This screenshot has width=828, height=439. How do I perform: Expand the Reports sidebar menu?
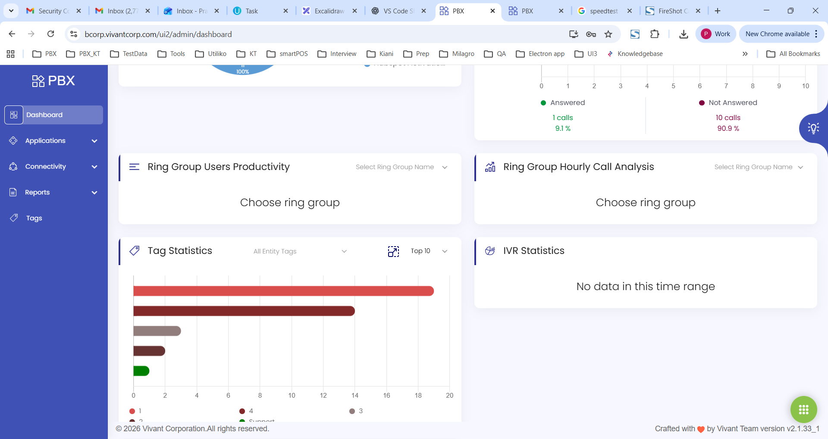(x=53, y=192)
